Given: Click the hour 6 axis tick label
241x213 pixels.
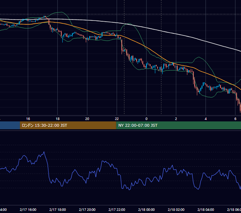Looking at the screenshot, I should 235,119.
